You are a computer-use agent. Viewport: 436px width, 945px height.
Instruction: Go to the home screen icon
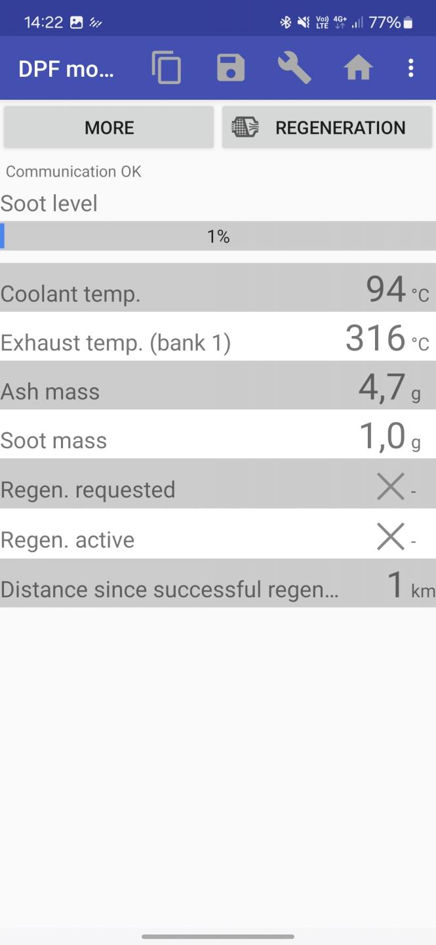359,68
